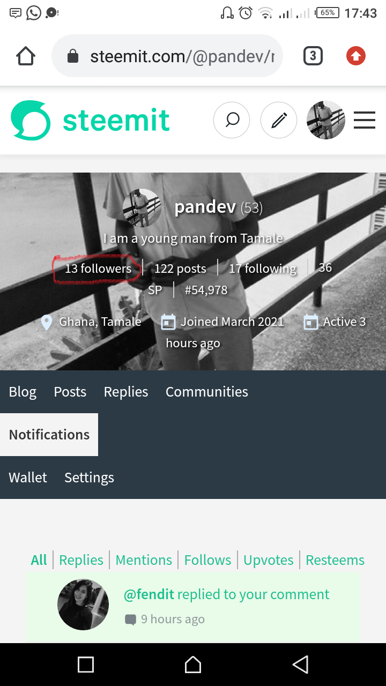The width and height of the screenshot is (386, 686).
Task: Tap Android recent apps square button
Action: click(86, 665)
